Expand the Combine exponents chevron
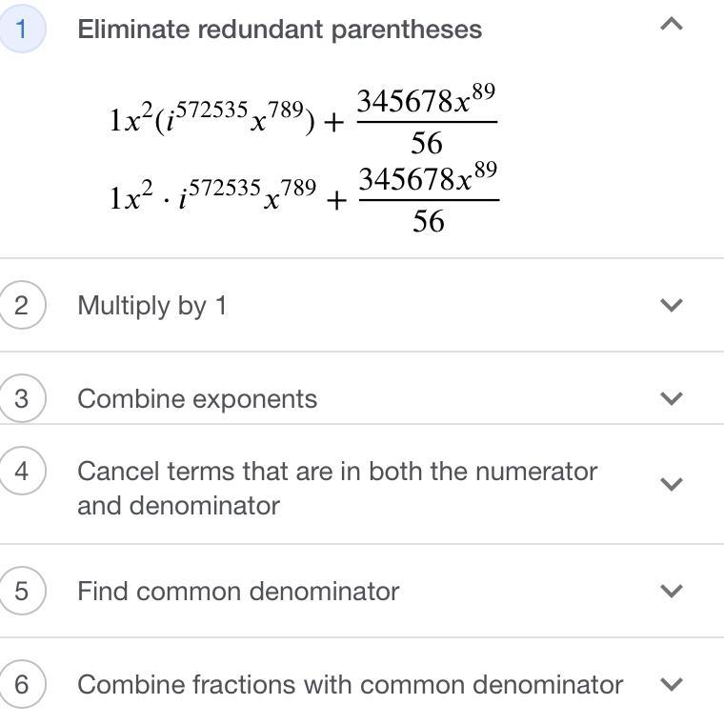Image resolution: width=724 pixels, height=725 pixels. pos(672,398)
